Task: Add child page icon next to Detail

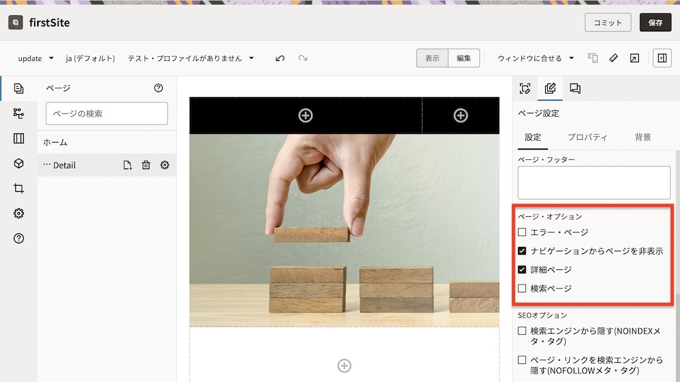Action: pyautogui.click(x=127, y=165)
